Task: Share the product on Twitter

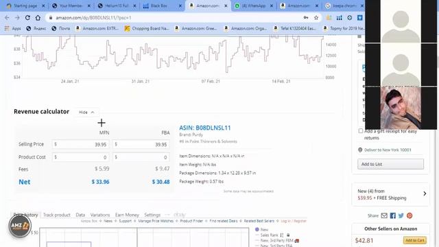Action: (x=401, y=215)
